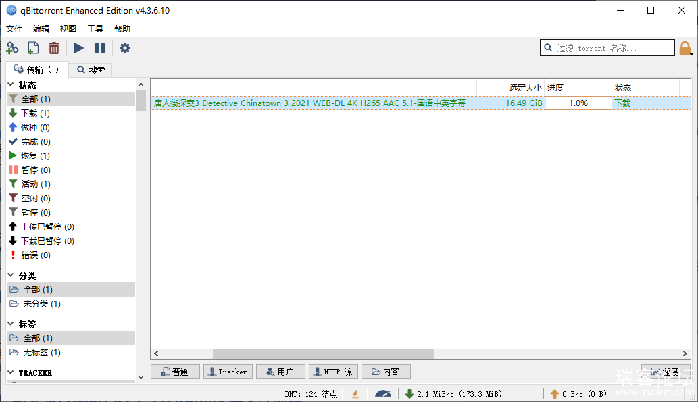Open the 工具 menu
The image size is (698, 402).
pos(95,29)
